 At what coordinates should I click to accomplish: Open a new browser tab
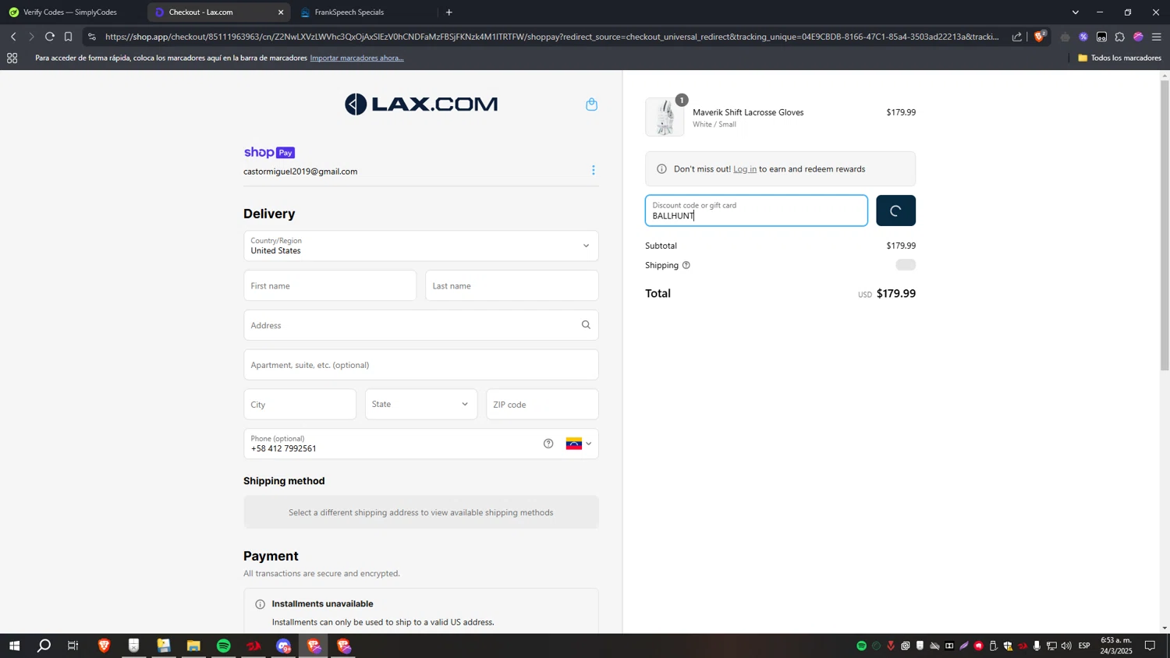449,12
